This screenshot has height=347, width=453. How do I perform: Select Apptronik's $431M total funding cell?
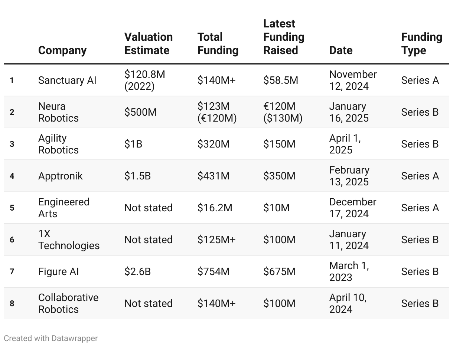pos(213,176)
